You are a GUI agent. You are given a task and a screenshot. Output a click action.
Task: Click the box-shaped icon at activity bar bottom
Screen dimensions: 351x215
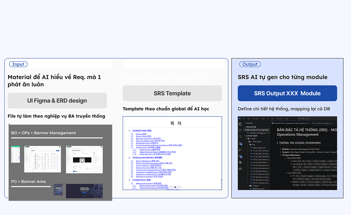240,169
